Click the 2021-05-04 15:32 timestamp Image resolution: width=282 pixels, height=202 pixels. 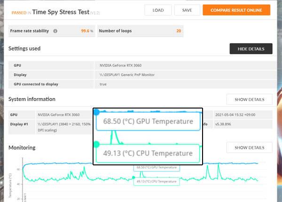232,115
